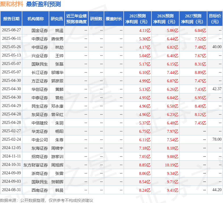Click the 2025-02-24 report date cell
This screenshot has height=203, width=223.
click(11, 139)
